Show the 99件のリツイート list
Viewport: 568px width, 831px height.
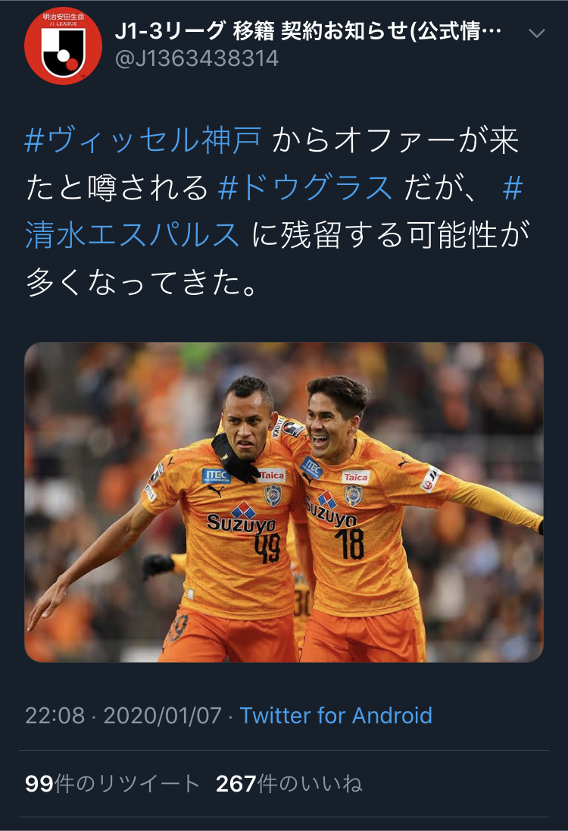point(112,783)
